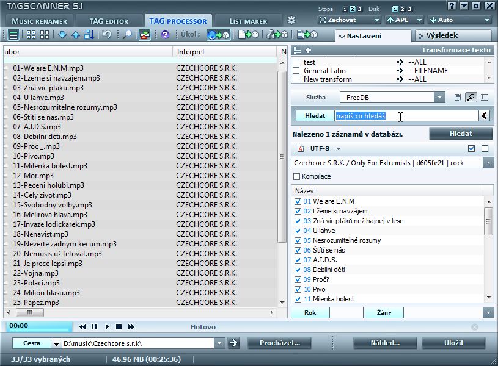498x366 pixels.
Task: Open the UTF-8 encoding dropdown
Action: 338,149
